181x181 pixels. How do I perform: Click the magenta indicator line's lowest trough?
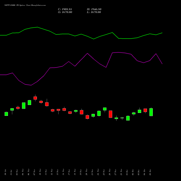(31, 85)
